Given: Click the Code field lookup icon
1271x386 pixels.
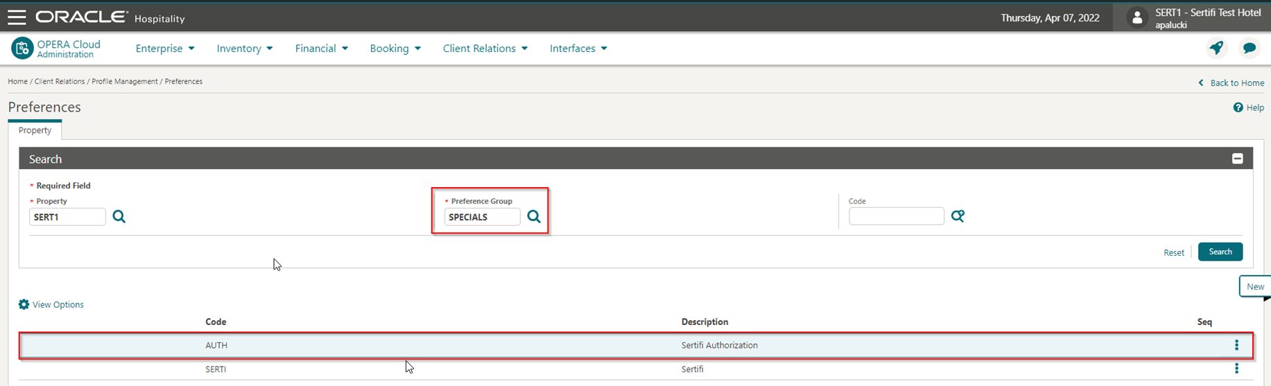Looking at the screenshot, I should pos(958,216).
